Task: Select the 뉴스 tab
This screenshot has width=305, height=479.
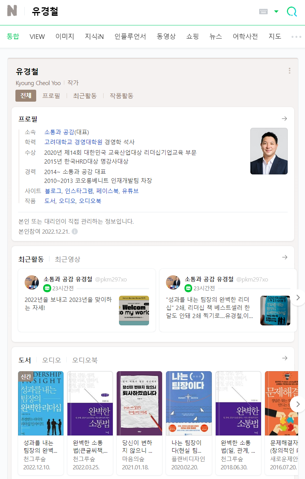Action: coord(216,37)
